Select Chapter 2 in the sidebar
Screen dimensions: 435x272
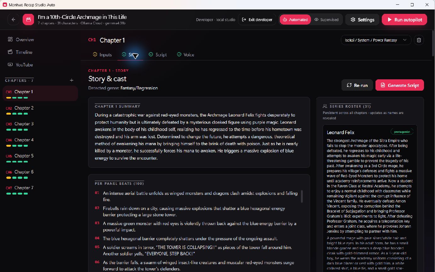pos(40,110)
